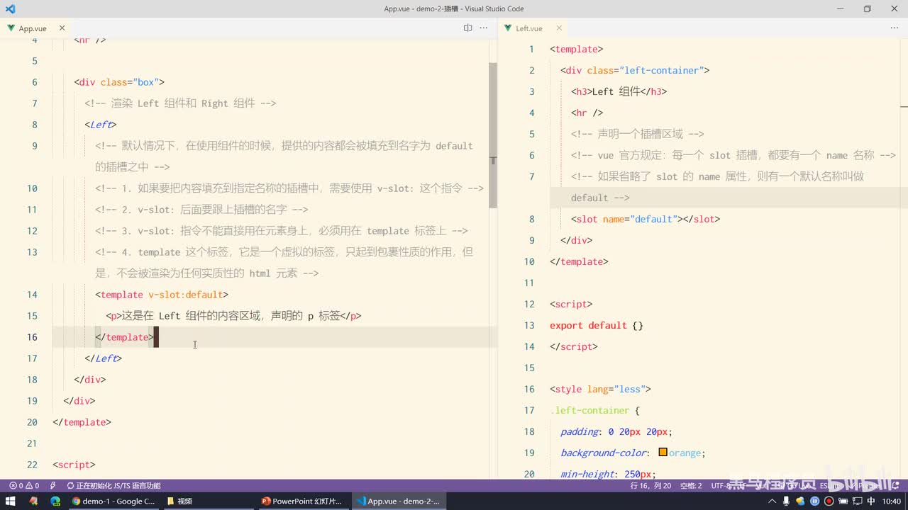
Task: Click the closing </Left> tag on line 17
Action: point(104,358)
